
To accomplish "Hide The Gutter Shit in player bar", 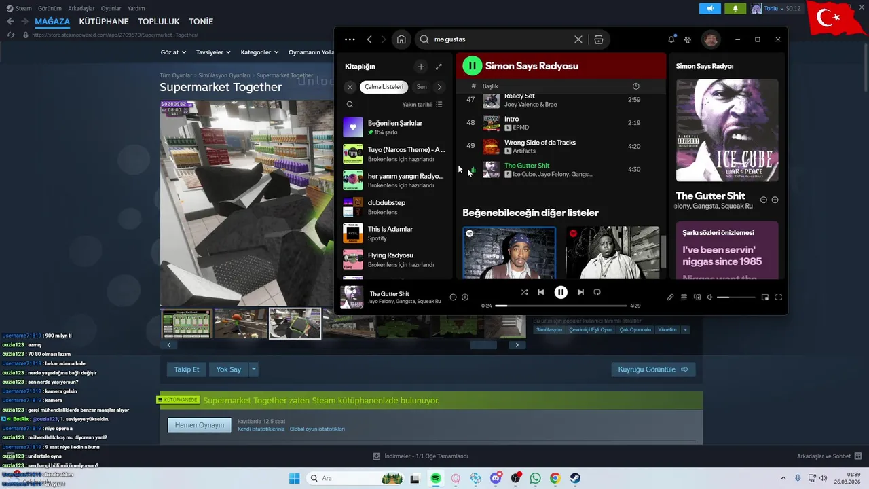I will coord(453,297).
